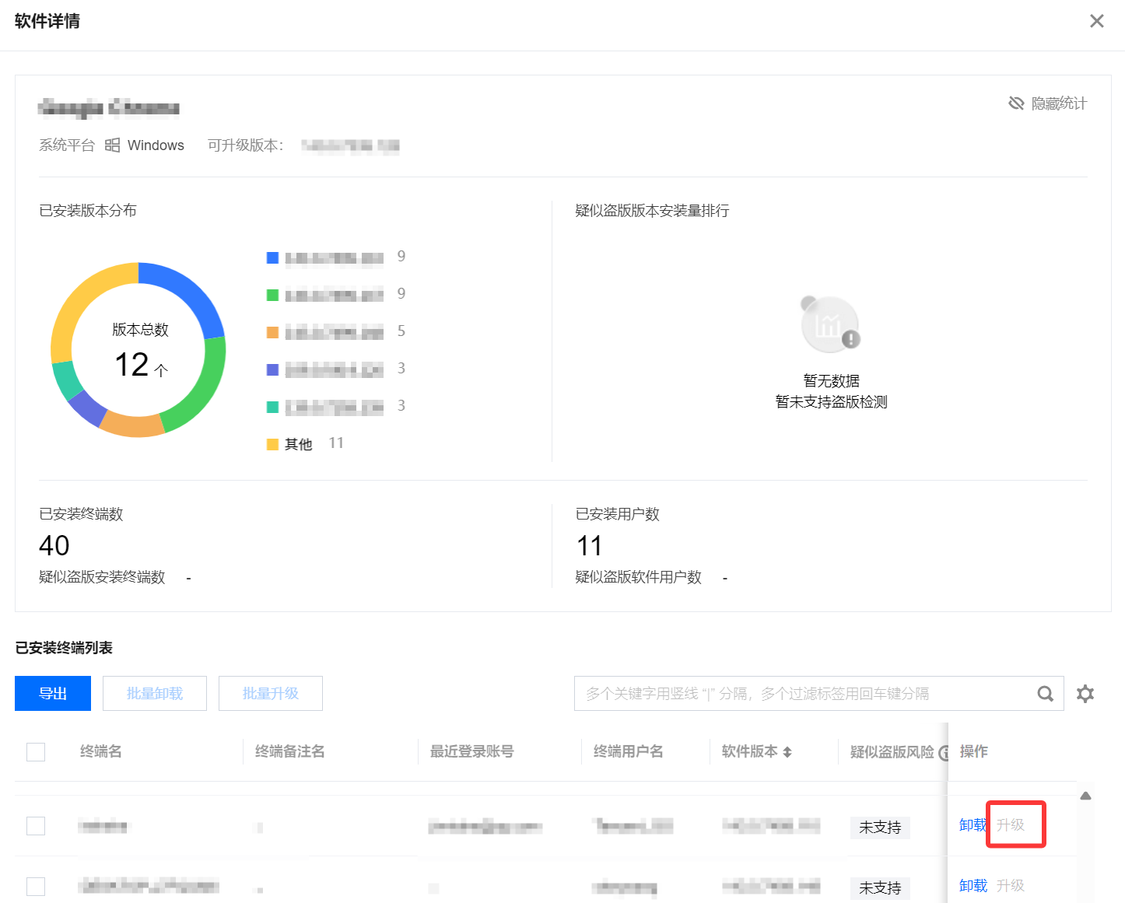
Task: Check the second terminal row checkbox
Action: 36,887
